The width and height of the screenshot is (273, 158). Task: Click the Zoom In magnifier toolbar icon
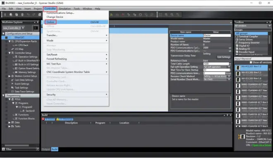(166, 15)
